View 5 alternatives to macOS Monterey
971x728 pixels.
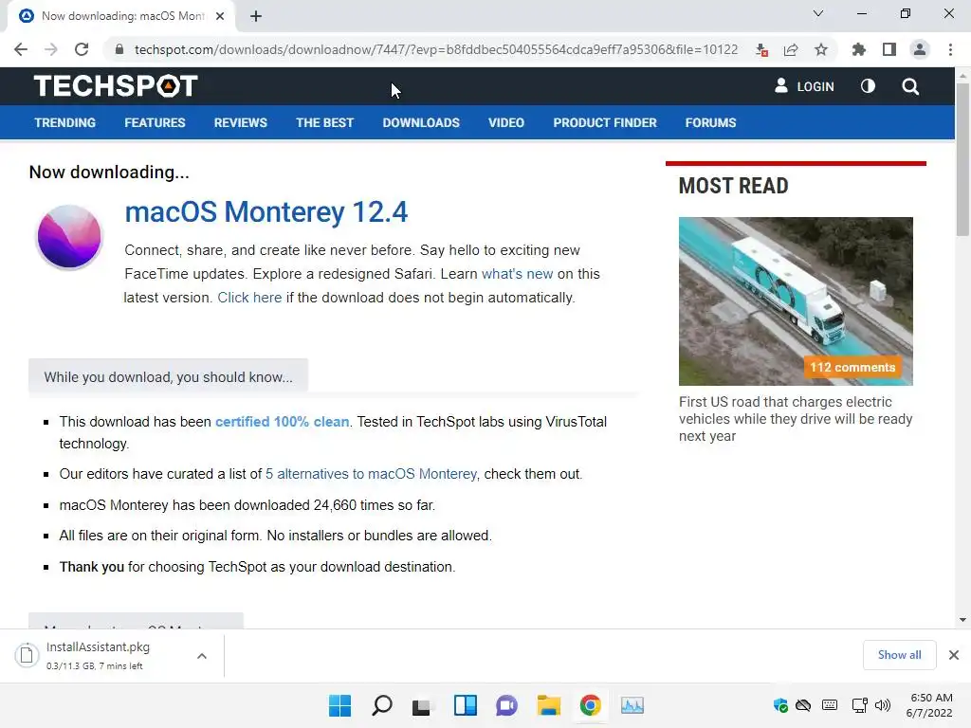click(371, 474)
